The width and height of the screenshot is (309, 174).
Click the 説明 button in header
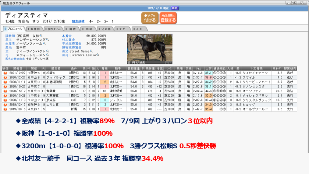[x=175, y=7]
